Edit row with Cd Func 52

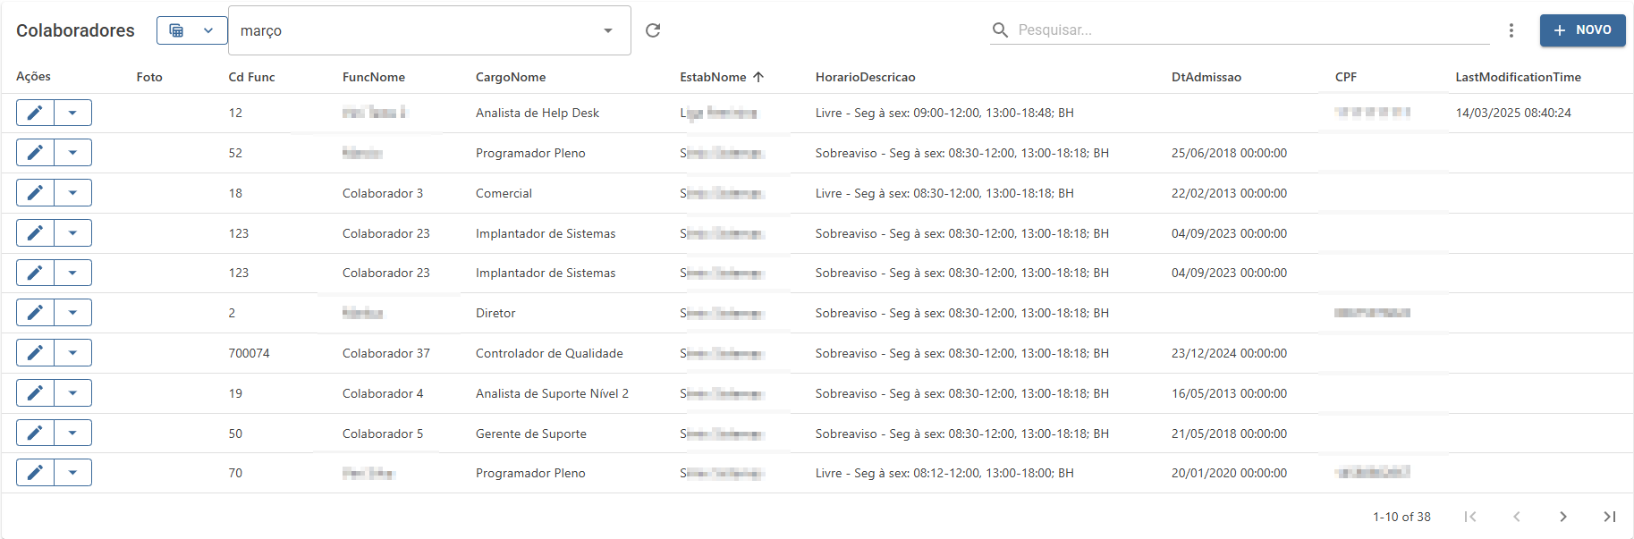pos(35,153)
